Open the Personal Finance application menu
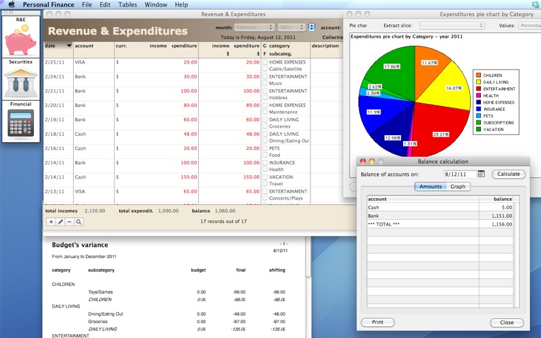541x338 pixels. 48,5
